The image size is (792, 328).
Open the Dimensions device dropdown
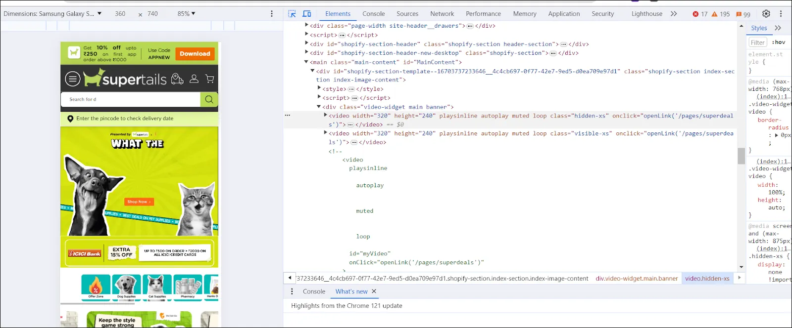pos(52,14)
